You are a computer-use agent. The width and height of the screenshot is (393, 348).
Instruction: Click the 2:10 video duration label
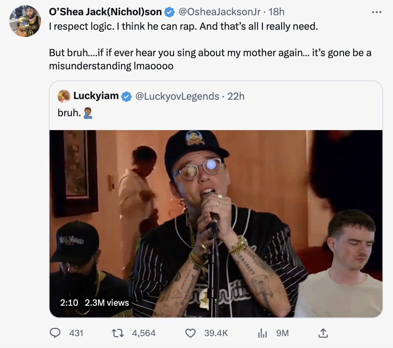tap(69, 303)
